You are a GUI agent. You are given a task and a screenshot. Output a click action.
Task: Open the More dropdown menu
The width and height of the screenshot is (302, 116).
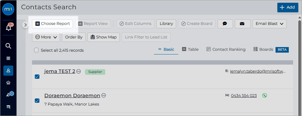tap(46, 37)
